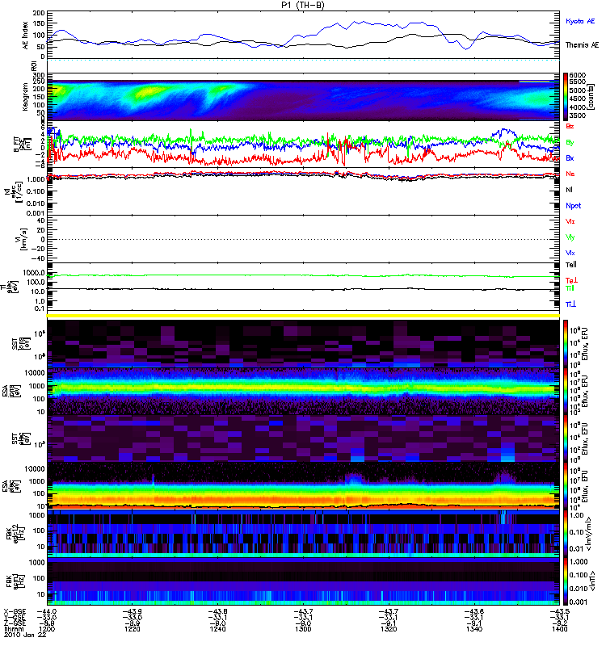Click the "2010 Jan 22" date label

25,635
